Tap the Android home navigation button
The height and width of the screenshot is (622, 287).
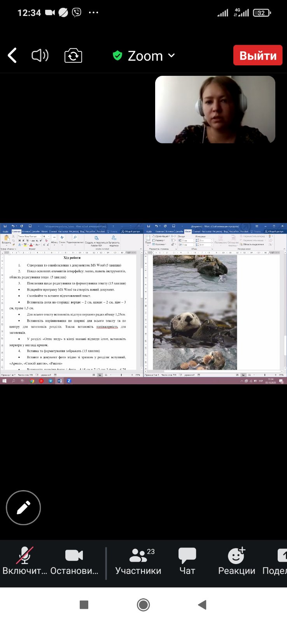pos(143,604)
